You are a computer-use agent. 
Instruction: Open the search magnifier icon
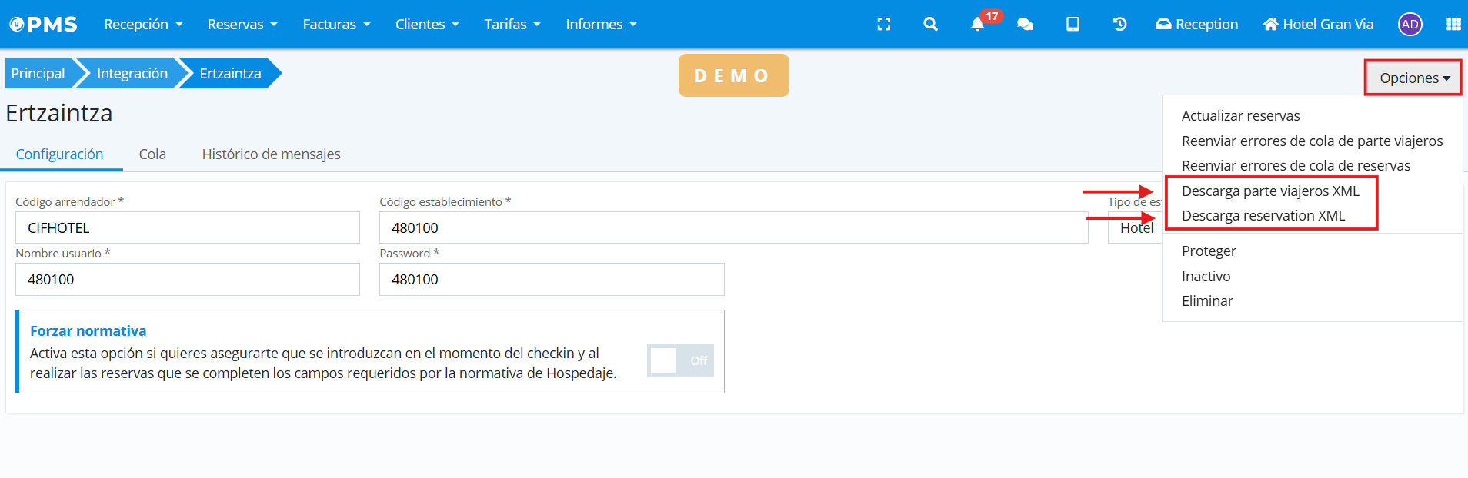pyautogui.click(x=930, y=25)
